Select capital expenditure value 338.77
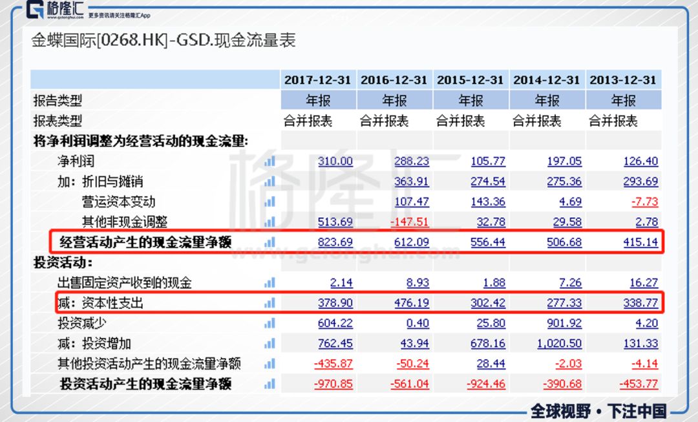 641,302
